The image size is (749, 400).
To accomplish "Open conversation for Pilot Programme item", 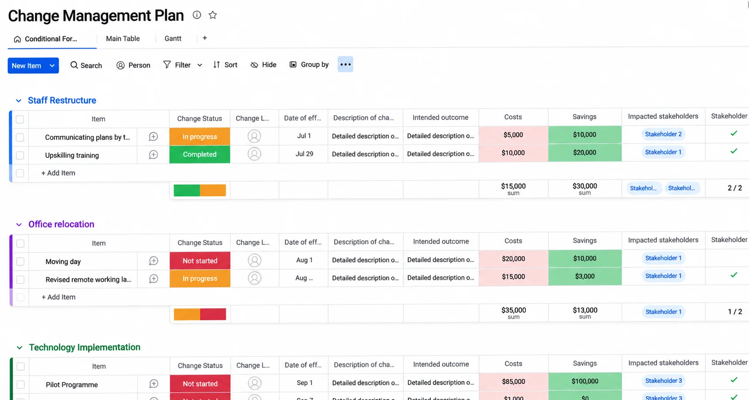I will tap(154, 384).
